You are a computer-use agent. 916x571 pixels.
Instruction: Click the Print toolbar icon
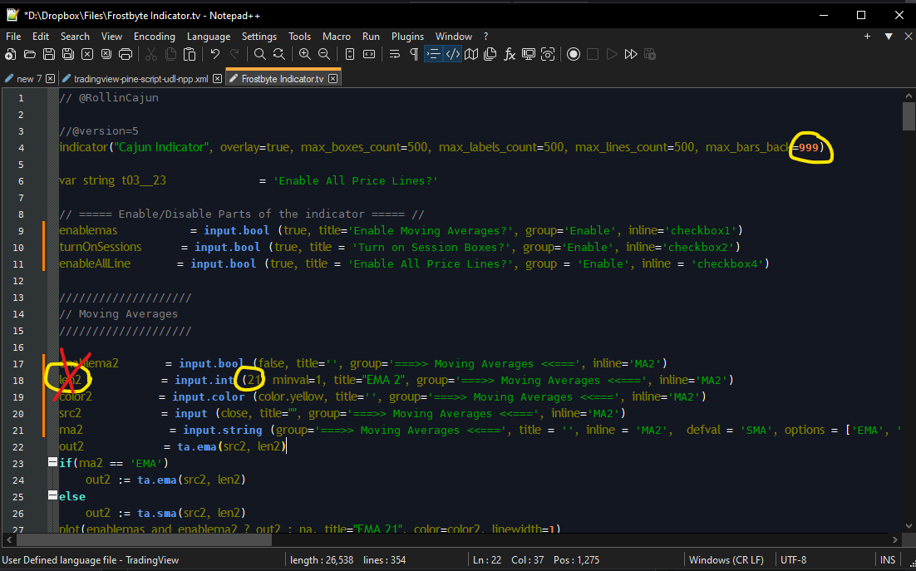(x=126, y=54)
